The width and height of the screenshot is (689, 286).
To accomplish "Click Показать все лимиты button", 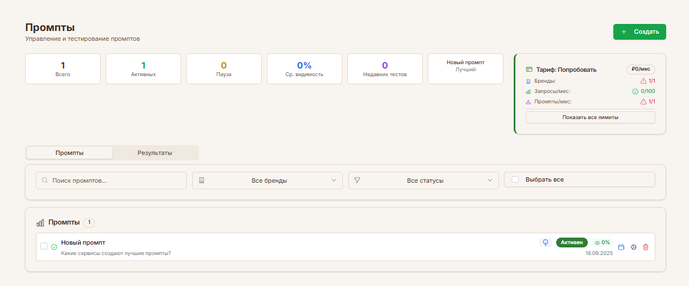I will click(590, 117).
